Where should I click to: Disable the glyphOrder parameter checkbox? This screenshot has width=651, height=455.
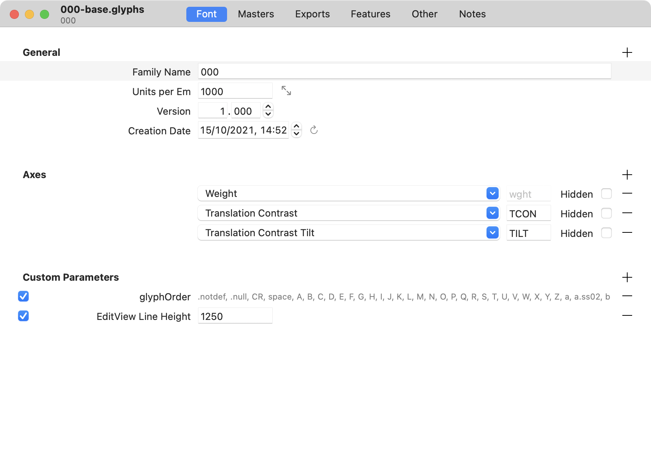23,296
